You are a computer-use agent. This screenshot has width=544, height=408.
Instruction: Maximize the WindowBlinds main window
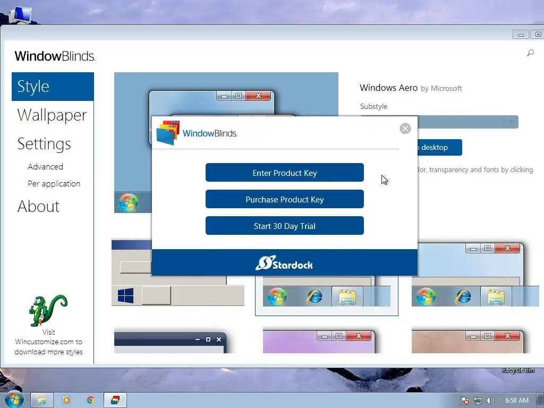click(x=537, y=35)
